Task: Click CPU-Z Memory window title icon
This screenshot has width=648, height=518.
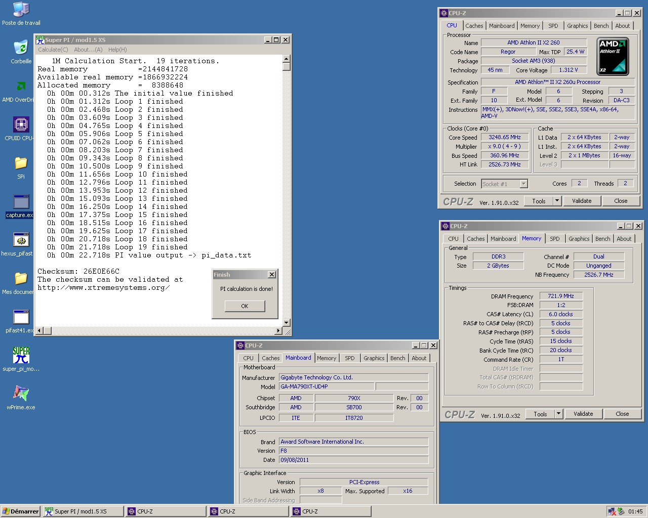Action: pos(445,226)
